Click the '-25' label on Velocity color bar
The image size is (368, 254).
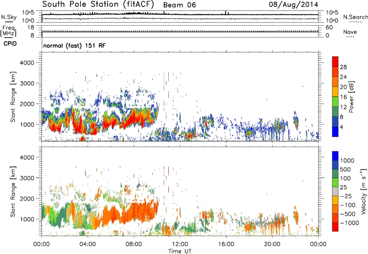(x=346, y=196)
